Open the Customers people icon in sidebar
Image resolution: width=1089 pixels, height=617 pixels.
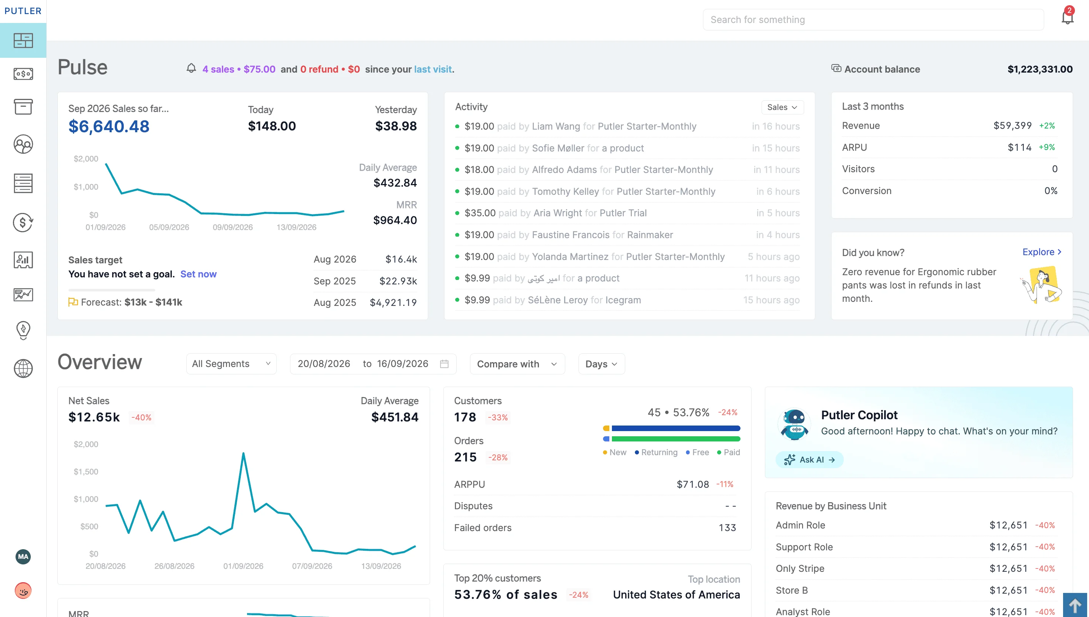[23, 144]
